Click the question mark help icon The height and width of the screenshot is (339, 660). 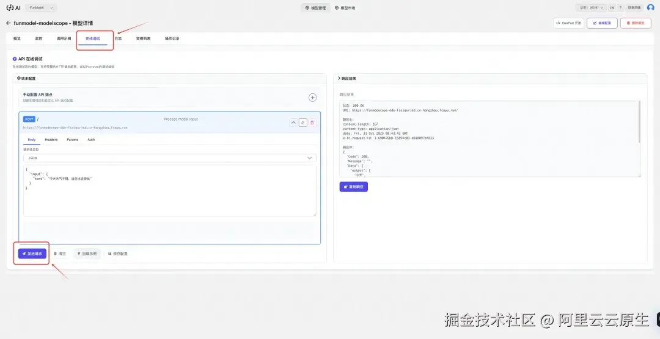click(621, 7)
